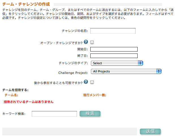Click the チーム名 column header
This screenshot has height=139, width=175.
(11, 95)
